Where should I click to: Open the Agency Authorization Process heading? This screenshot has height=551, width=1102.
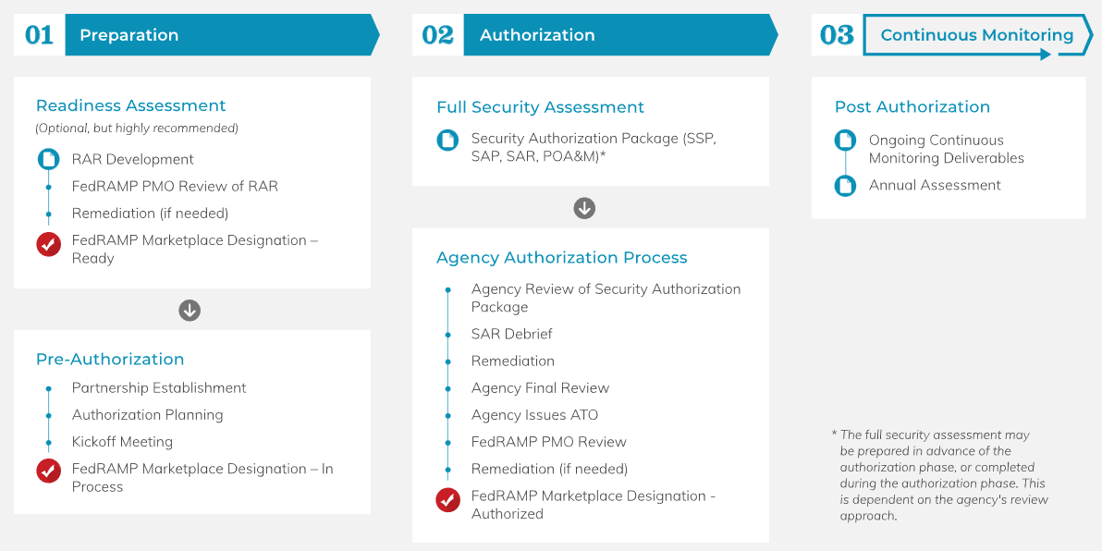[x=561, y=257]
